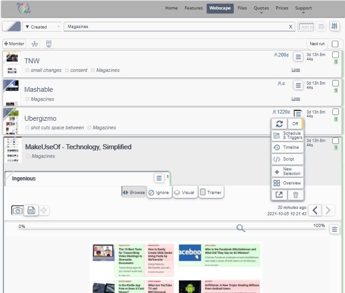This screenshot has width=345, height=293.
Task: Open the Files page
Action: click(x=242, y=8)
